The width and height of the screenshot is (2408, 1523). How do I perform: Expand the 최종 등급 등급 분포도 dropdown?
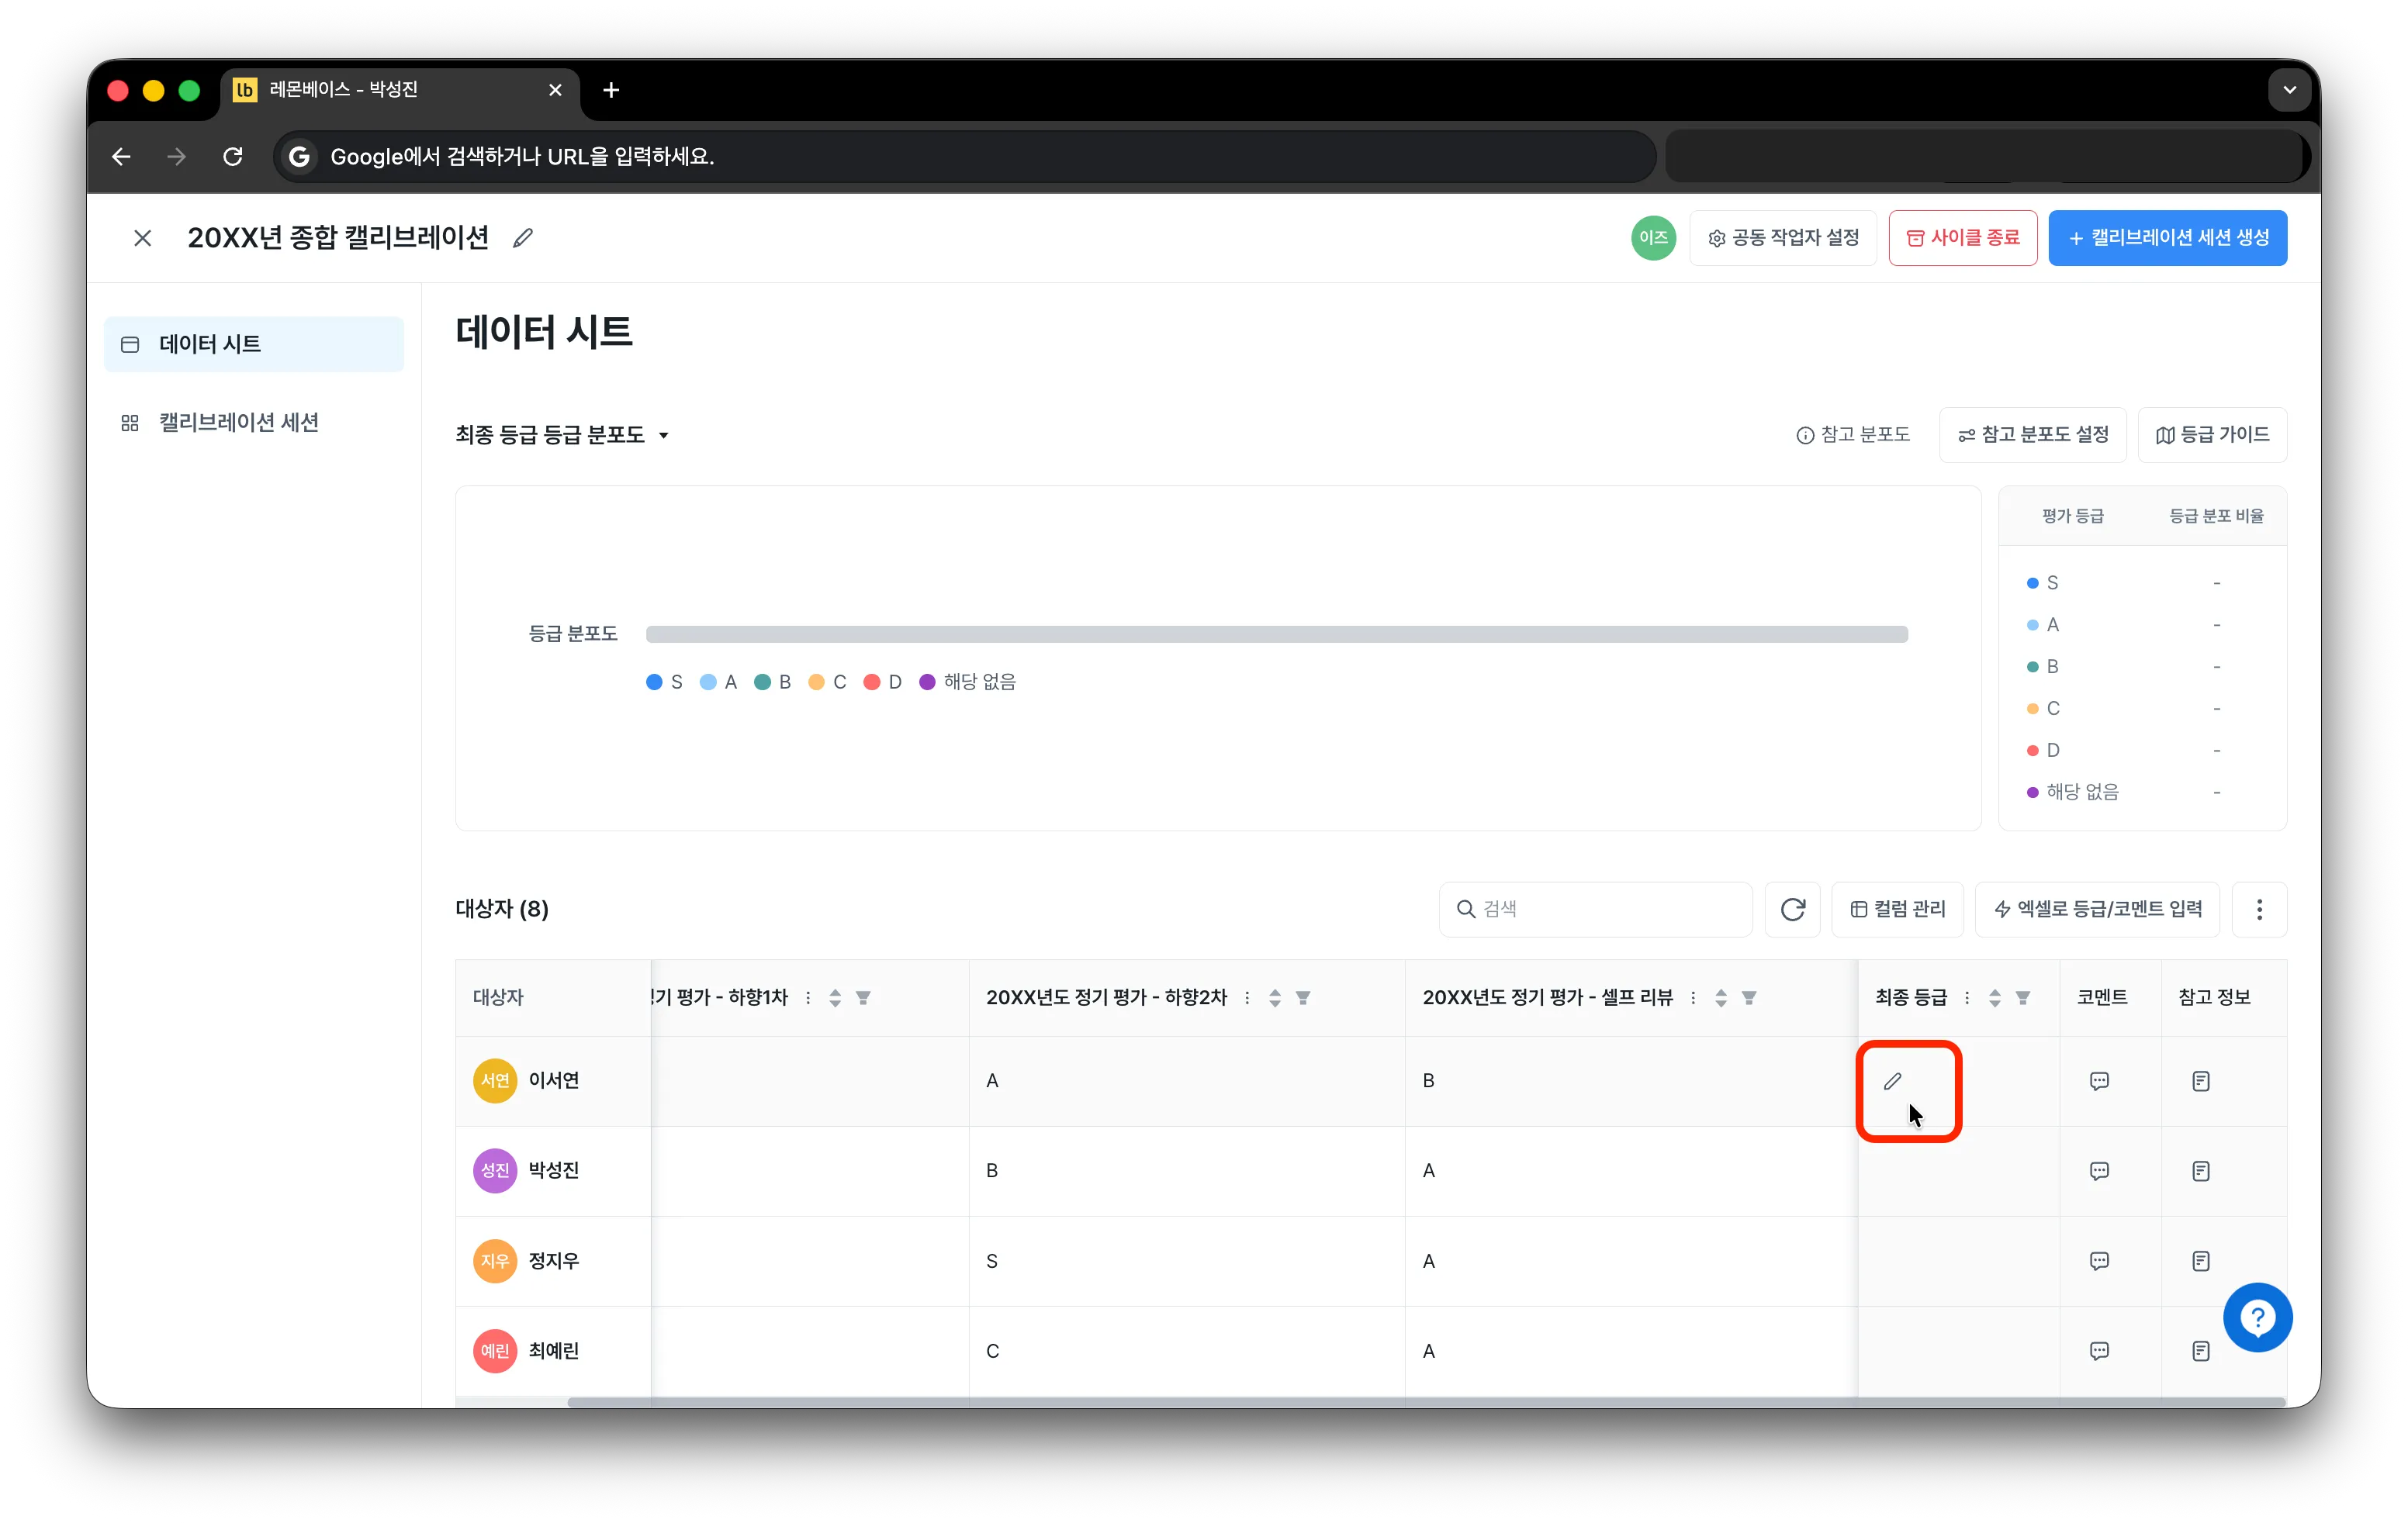(562, 435)
